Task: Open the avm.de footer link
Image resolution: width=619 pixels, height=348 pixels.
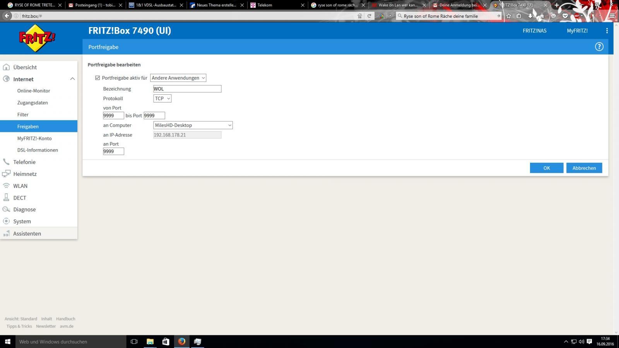Action: 67,326
